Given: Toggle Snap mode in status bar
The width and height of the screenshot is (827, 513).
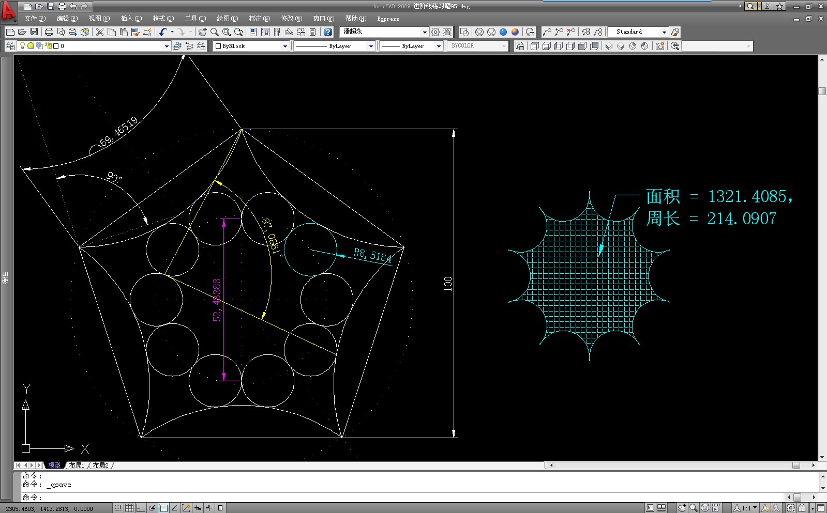Looking at the screenshot, I should 118,508.
